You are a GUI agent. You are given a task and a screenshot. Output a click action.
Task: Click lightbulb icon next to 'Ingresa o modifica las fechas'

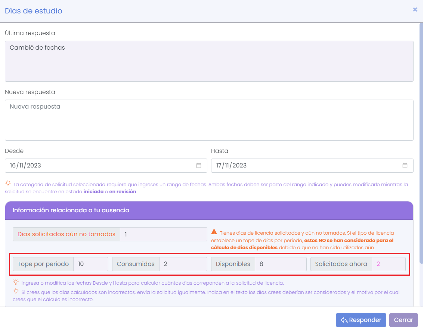pyautogui.click(x=16, y=282)
